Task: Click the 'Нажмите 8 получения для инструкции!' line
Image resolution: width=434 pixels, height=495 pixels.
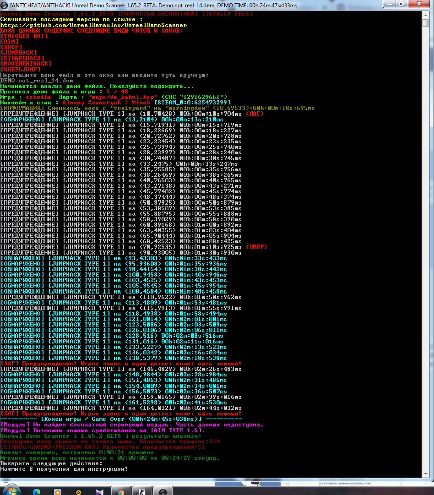Action: coord(64,469)
